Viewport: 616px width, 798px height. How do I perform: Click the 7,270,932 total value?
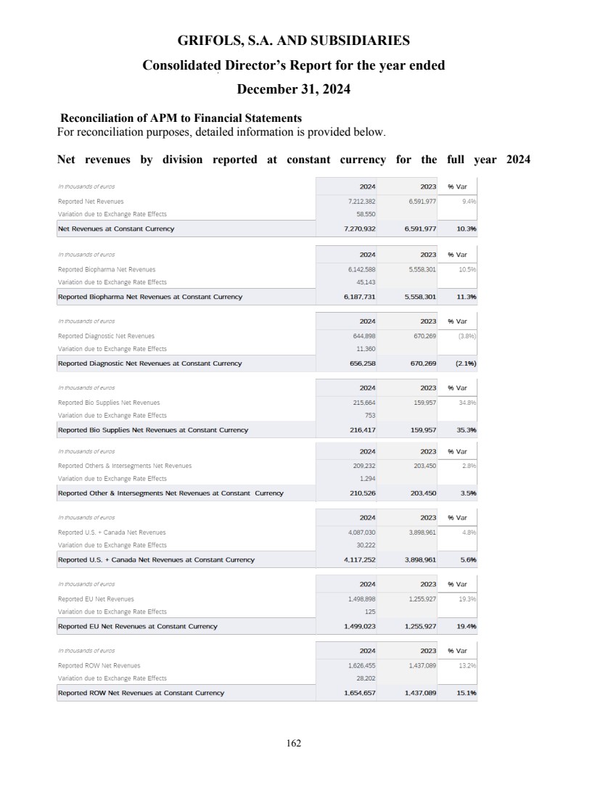coord(359,229)
